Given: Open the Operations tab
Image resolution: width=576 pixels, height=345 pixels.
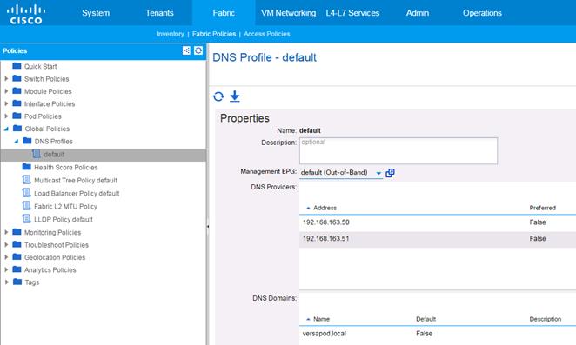Looking at the screenshot, I should click(482, 13).
